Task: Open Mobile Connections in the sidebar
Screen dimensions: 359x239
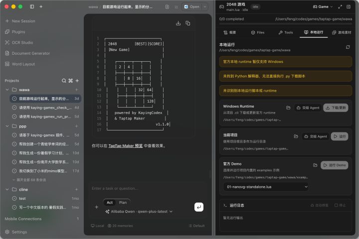Action: [x=42, y=219]
